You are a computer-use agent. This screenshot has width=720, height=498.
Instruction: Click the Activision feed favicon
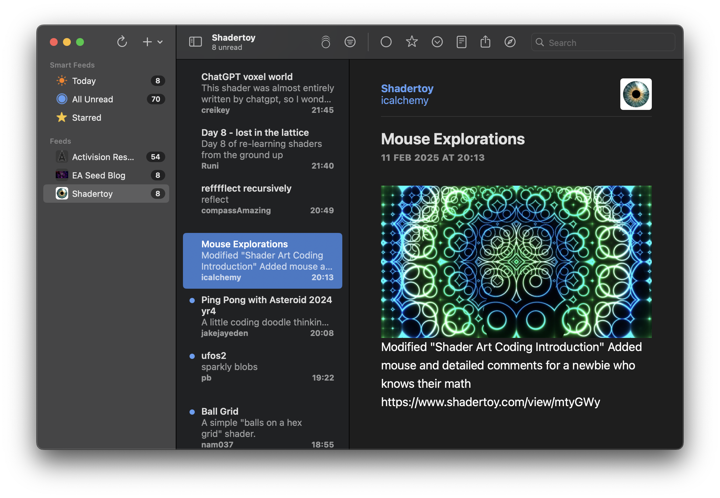coord(62,157)
